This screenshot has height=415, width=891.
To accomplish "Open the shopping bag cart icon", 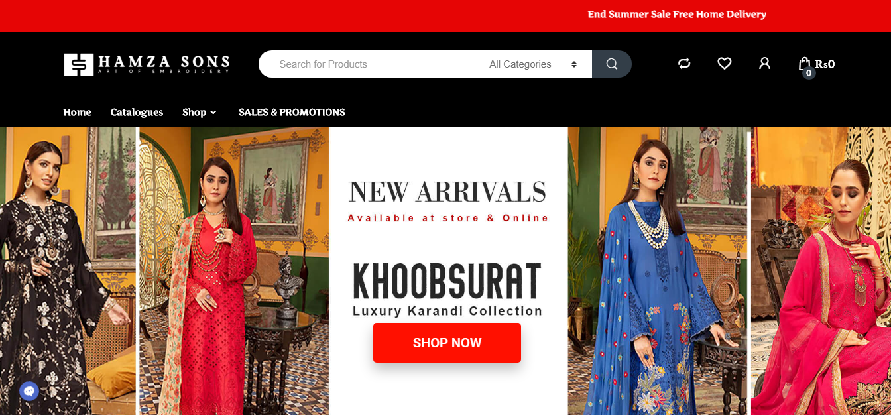I will point(804,64).
